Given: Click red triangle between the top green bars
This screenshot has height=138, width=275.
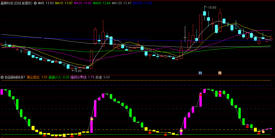Looking at the screenshot, I should (x=220, y=93).
